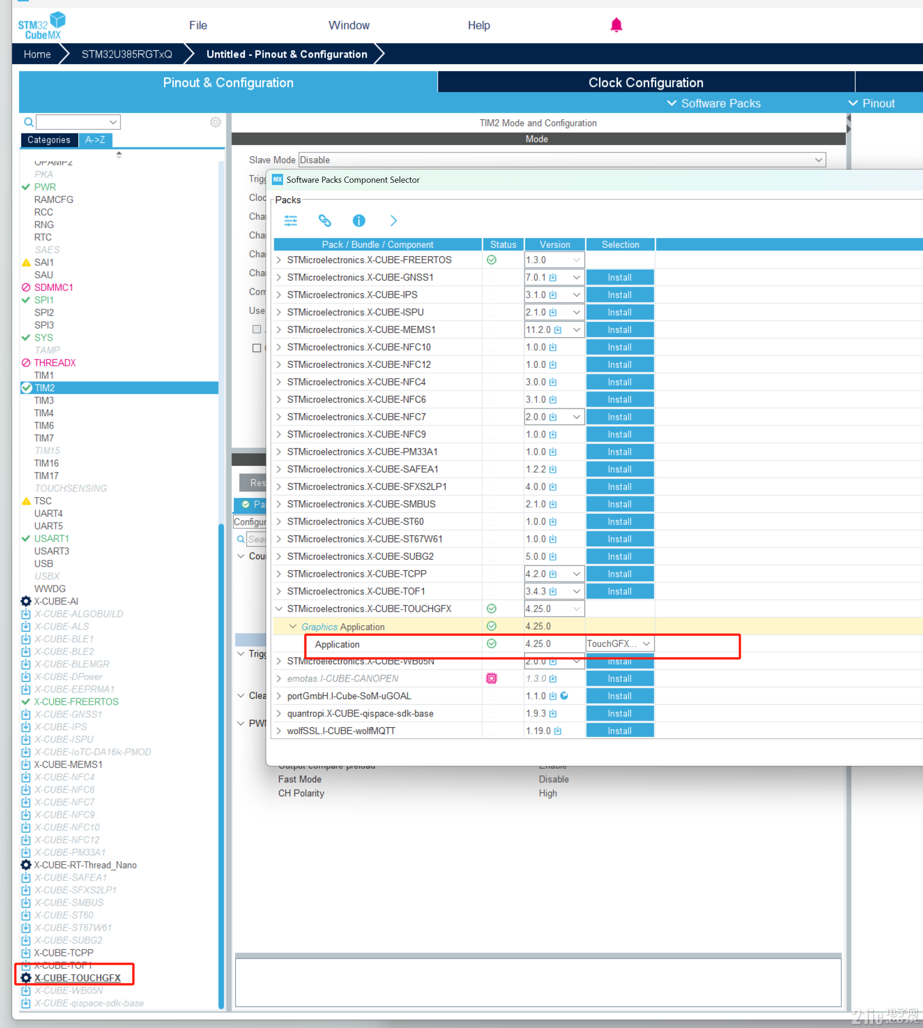Click the X-CUBE-TOUCHGFX gear icon in sidebar
923x1028 pixels.
coord(26,977)
